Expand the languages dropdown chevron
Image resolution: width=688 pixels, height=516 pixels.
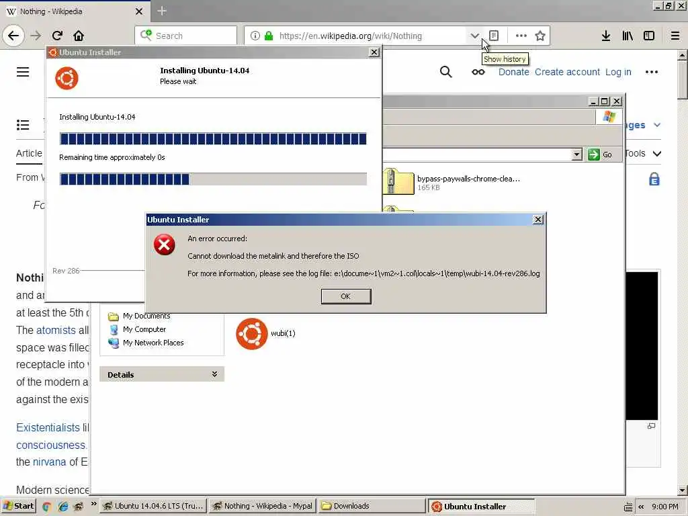(x=657, y=125)
